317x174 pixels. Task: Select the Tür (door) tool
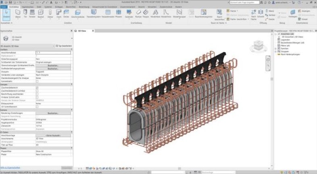click(25, 14)
